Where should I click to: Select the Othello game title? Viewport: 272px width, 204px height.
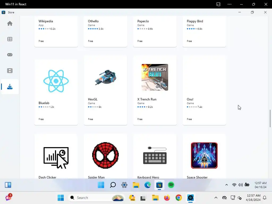93,21
